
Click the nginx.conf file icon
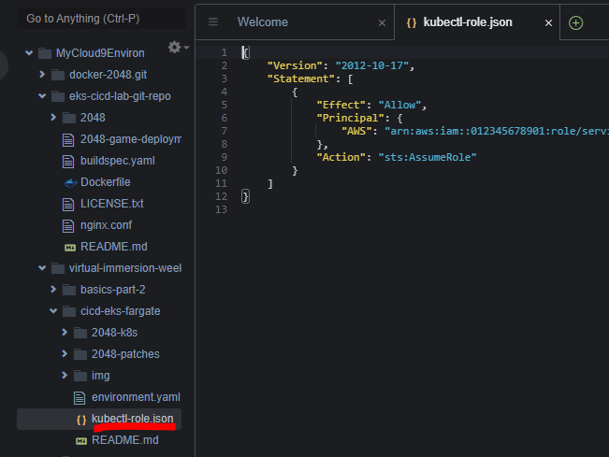click(x=68, y=225)
